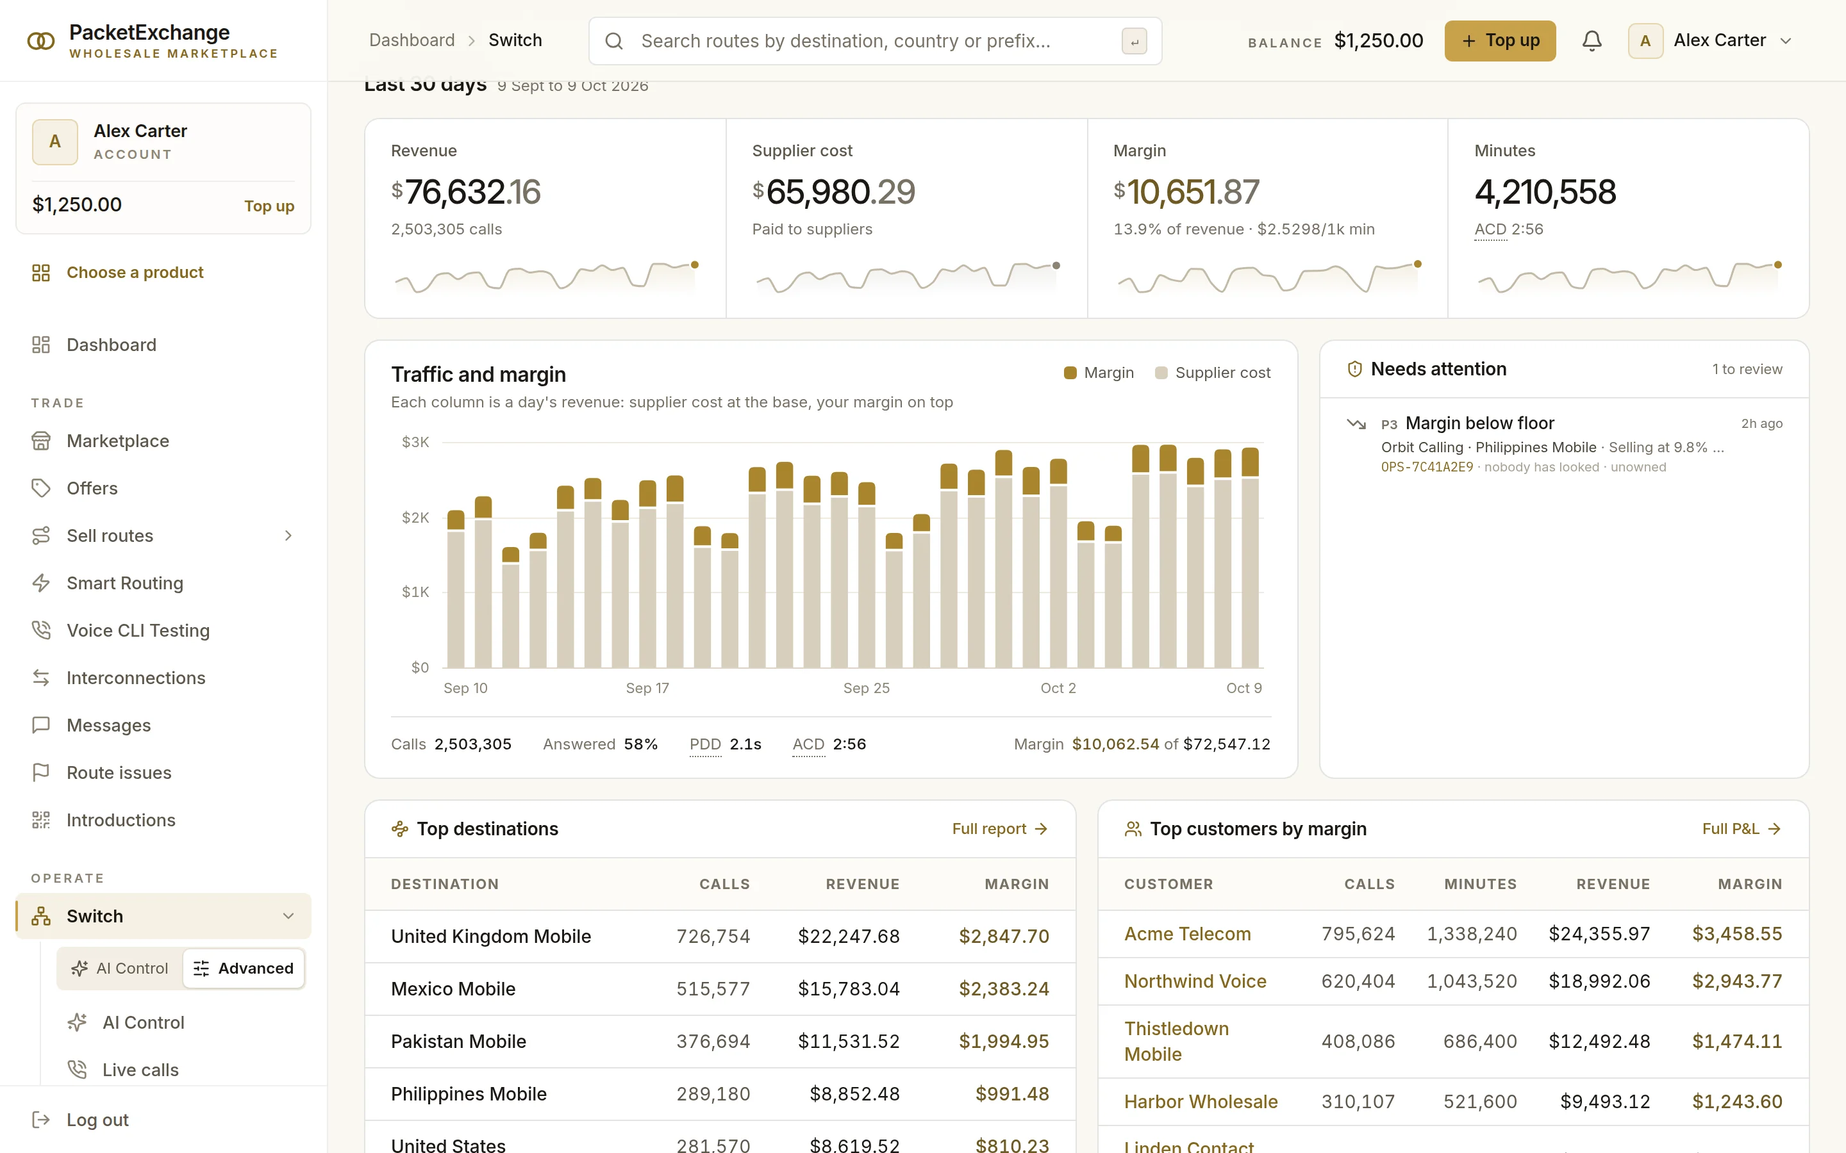The image size is (1846, 1153).
Task: Open Voice CLI Testing
Action: pos(163,630)
